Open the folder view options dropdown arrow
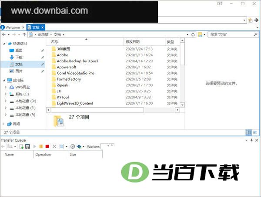The width and height of the screenshot is (261, 197). [204, 34]
